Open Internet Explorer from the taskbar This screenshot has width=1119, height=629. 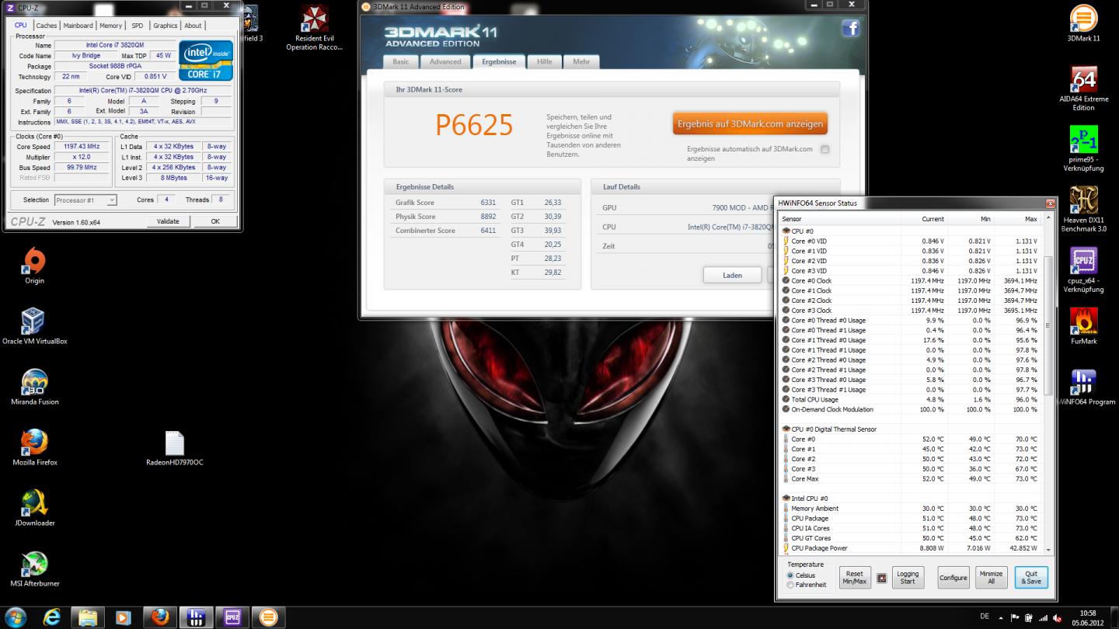coord(52,617)
